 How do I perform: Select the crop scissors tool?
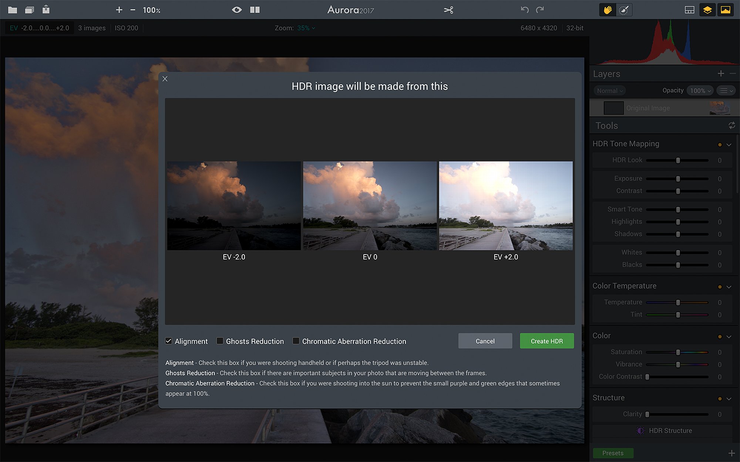448,10
